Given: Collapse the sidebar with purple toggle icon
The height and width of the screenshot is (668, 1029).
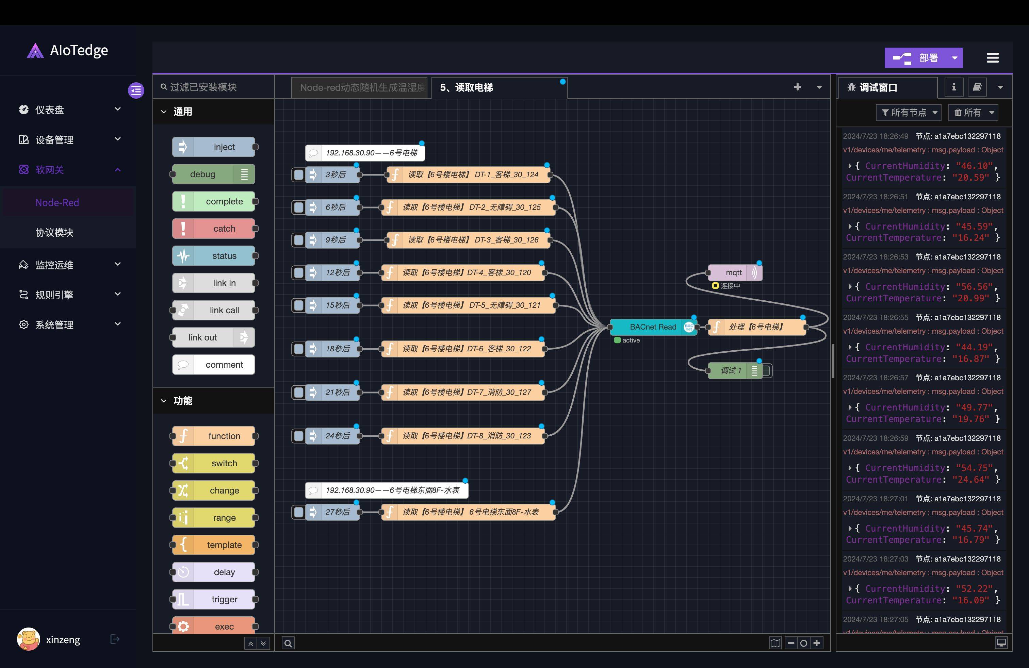Looking at the screenshot, I should pos(136,90).
